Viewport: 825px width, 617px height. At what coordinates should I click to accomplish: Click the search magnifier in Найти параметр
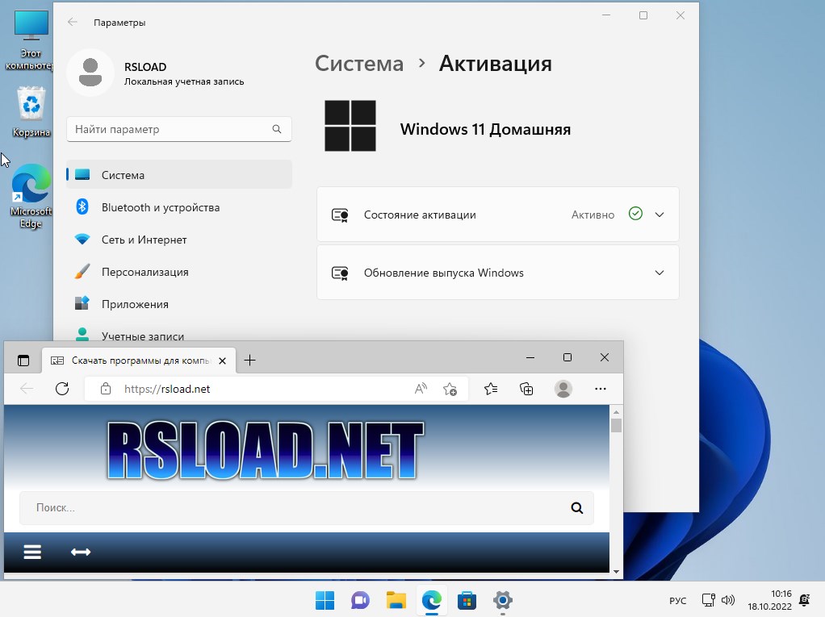(277, 129)
